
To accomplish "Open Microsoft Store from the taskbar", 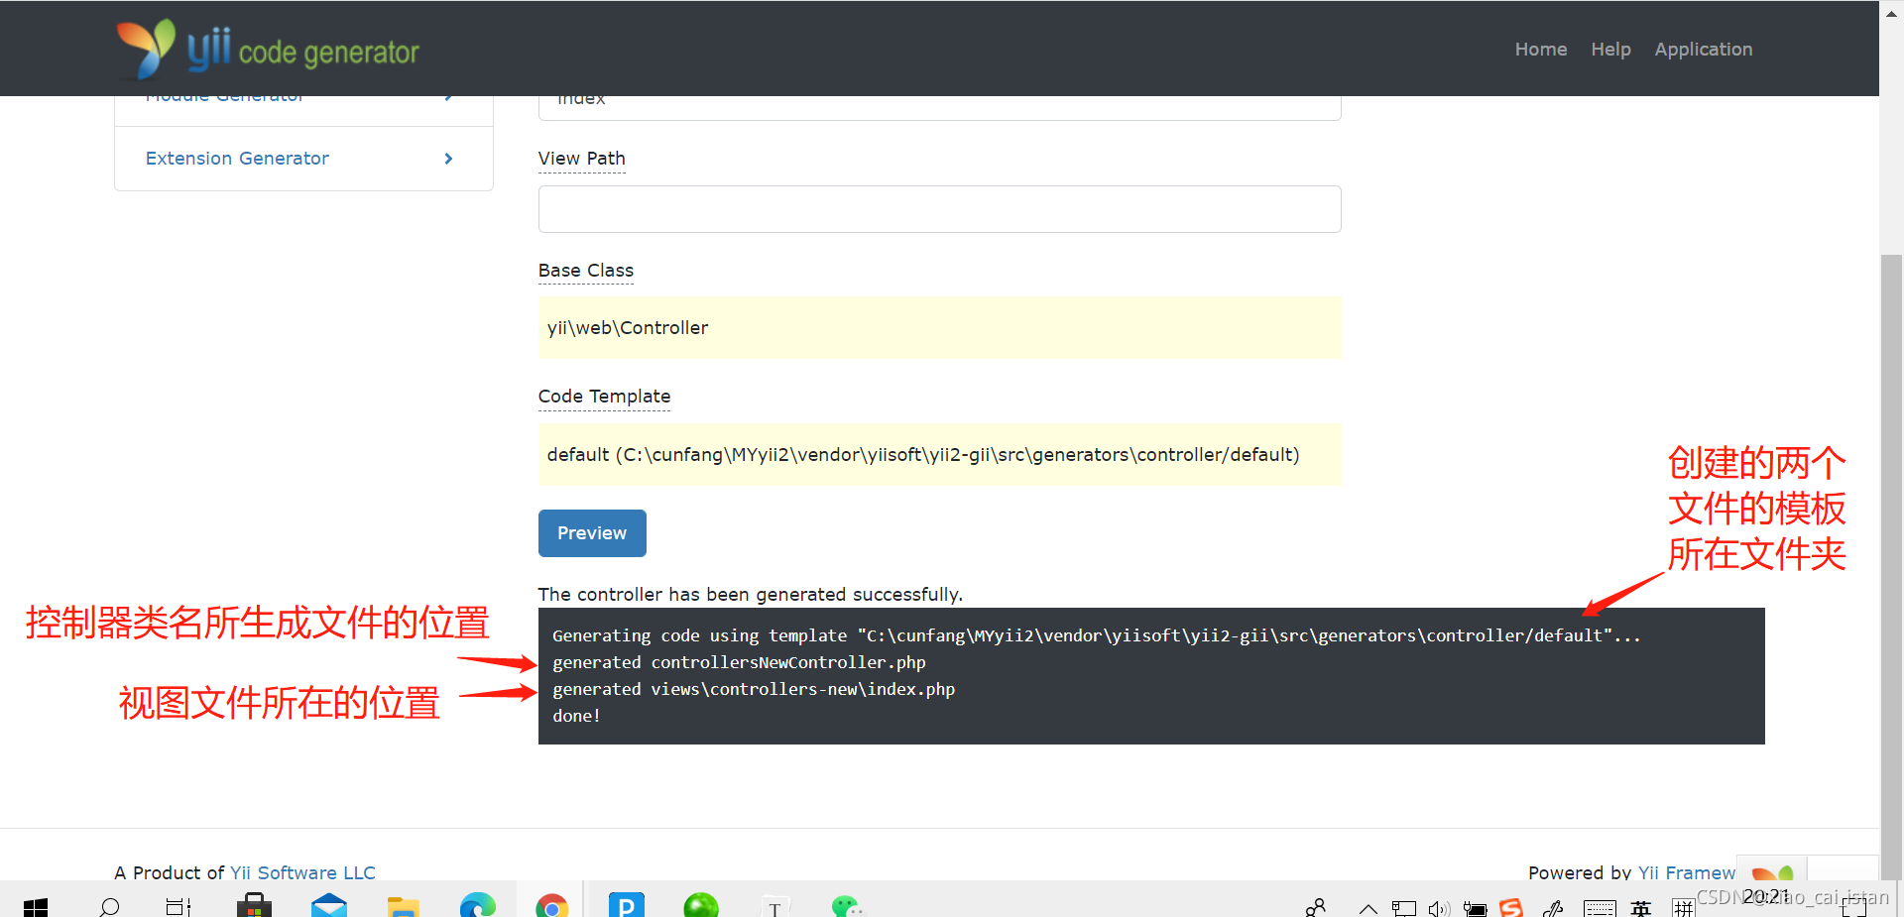I will (x=254, y=905).
